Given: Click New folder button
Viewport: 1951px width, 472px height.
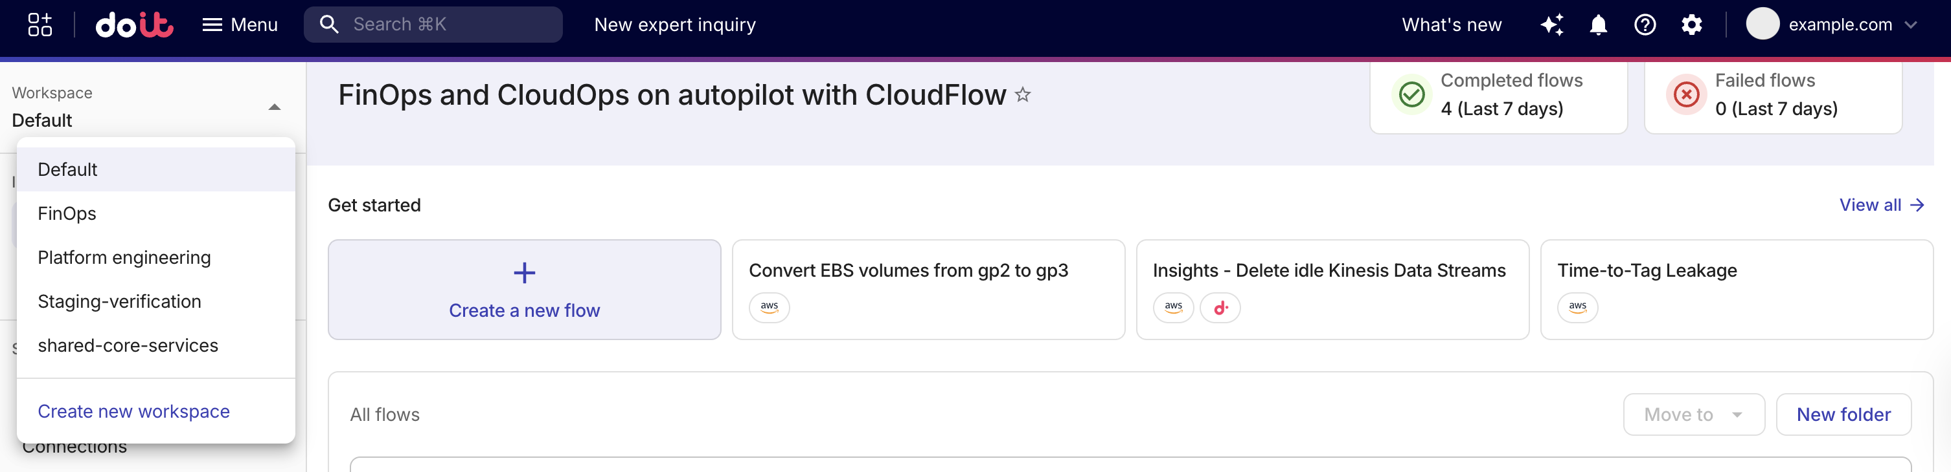Looking at the screenshot, I should [1843, 414].
